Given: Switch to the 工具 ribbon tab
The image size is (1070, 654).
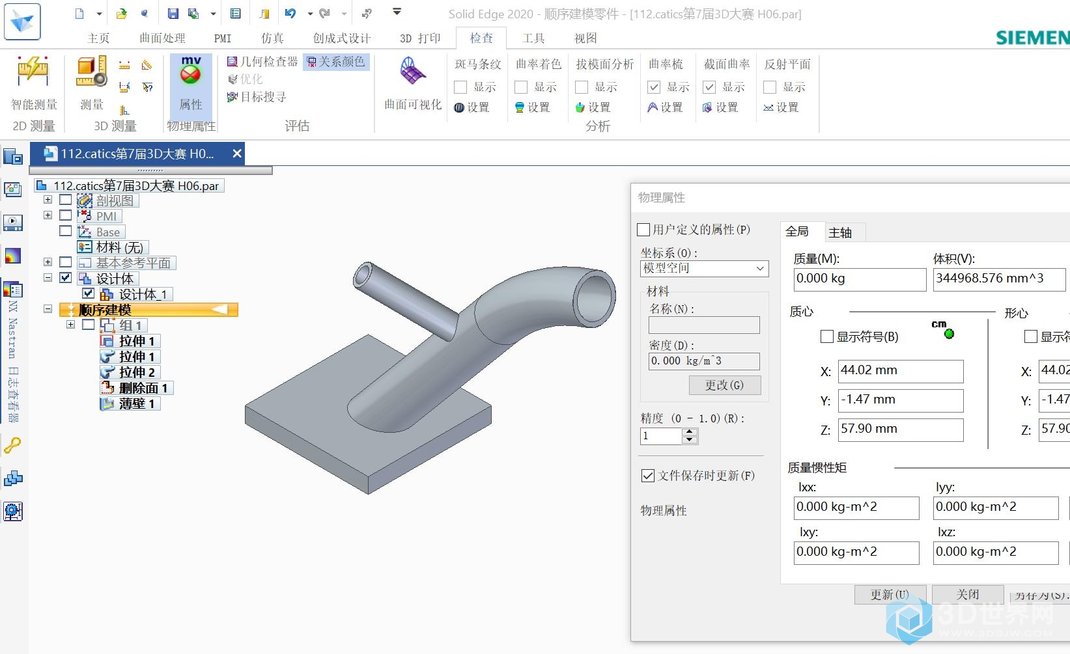Looking at the screenshot, I should tap(533, 38).
